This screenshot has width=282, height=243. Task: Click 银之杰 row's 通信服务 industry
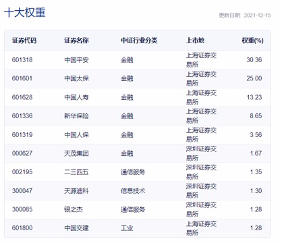133,209
